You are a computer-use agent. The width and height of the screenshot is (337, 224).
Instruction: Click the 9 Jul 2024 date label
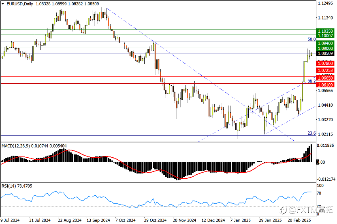pyautogui.click(x=10, y=220)
